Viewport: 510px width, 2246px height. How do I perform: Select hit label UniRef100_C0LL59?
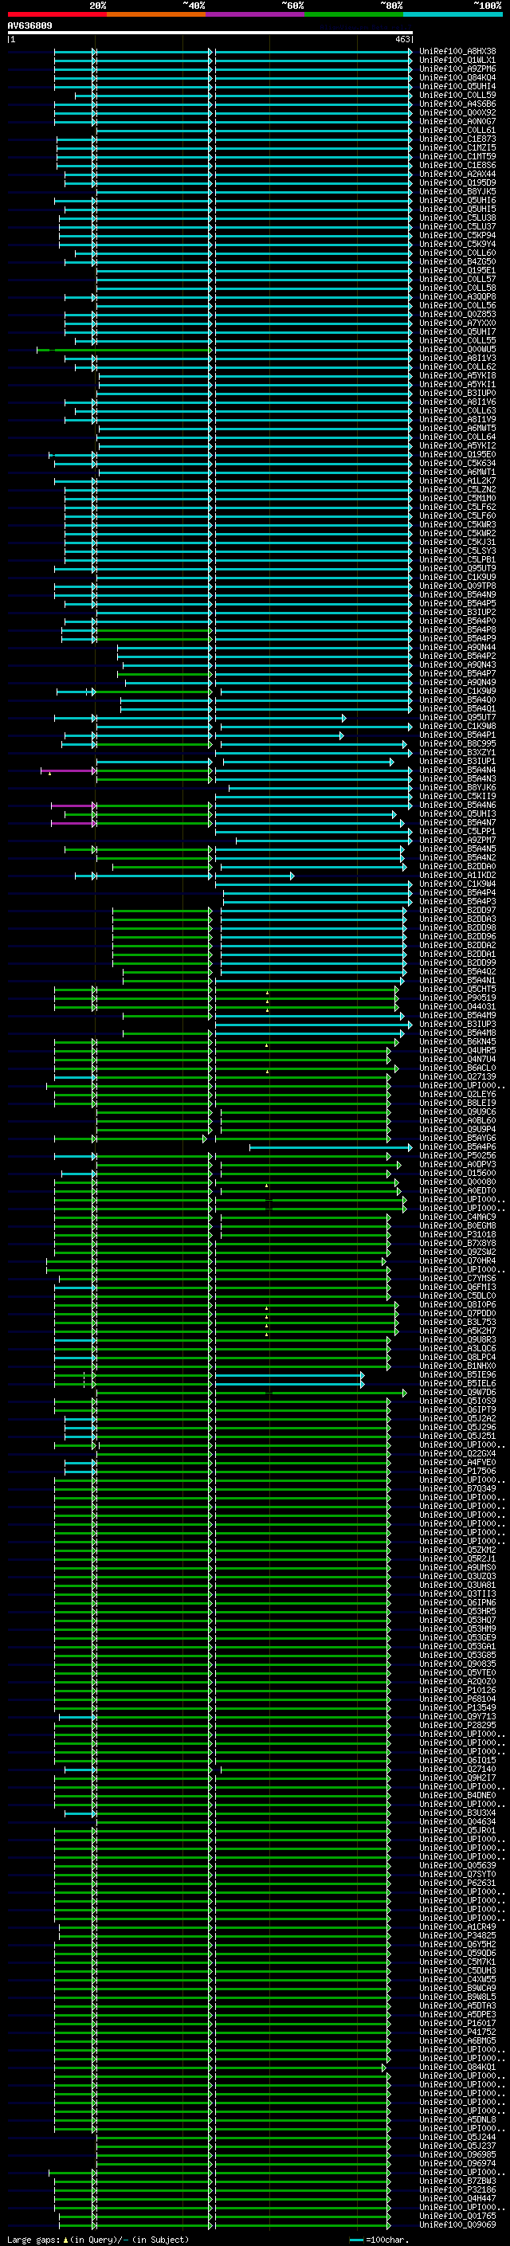(457, 95)
